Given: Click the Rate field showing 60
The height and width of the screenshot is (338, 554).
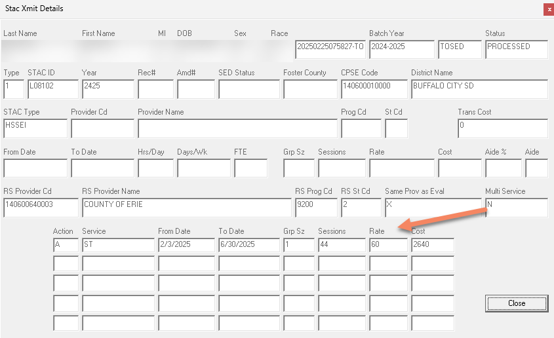Looking at the screenshot, I should pyautogui.click(x=388, y=246).
